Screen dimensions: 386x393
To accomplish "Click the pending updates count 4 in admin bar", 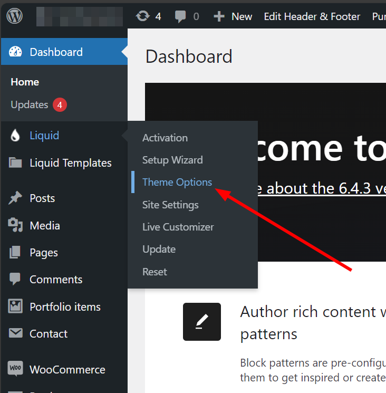I will click(158, 17).
